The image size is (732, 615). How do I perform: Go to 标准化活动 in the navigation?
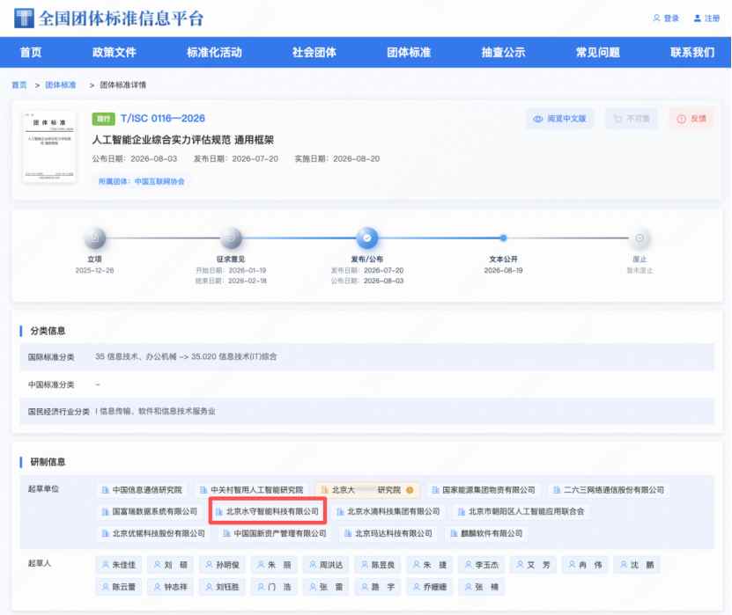click(214, 52)
